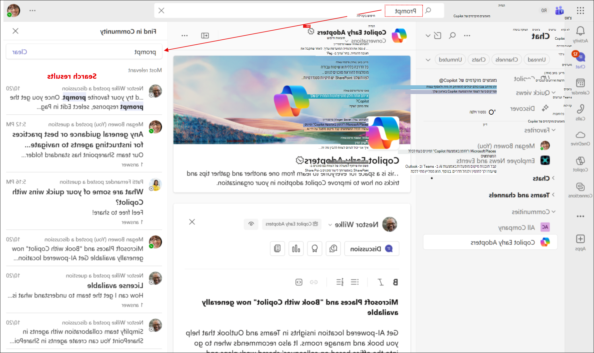The height and width of the screenshot is (353, 594).
Task: Collapse the Communities section
Action: point(554,212)
